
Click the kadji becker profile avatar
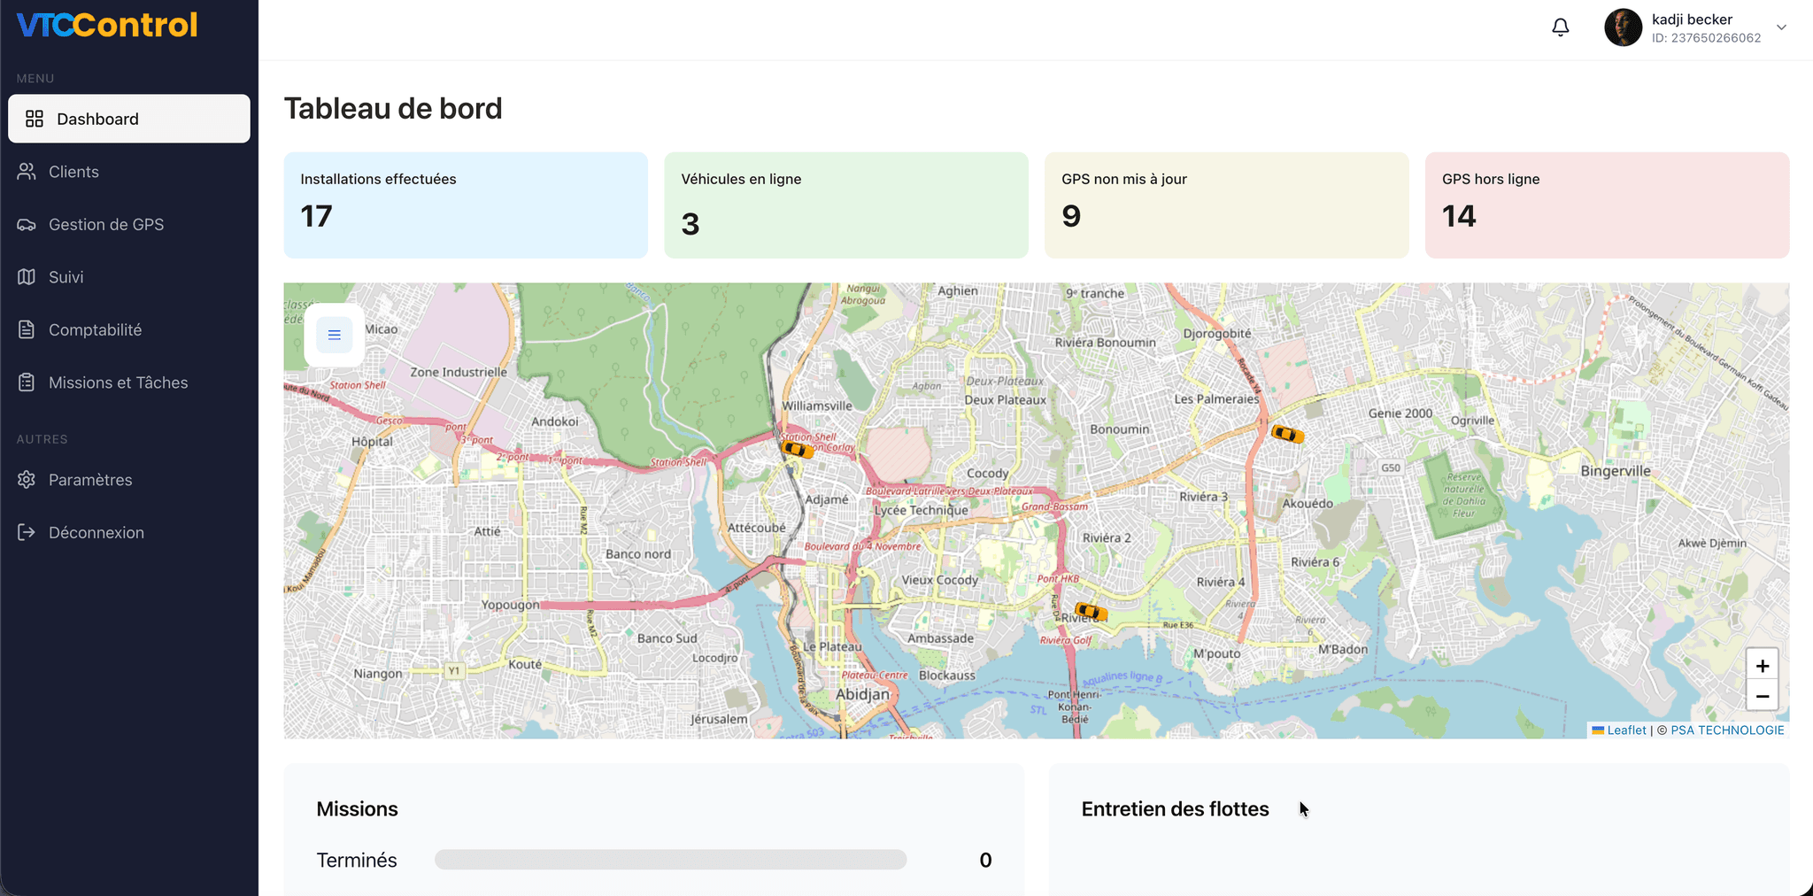point(1623,27)
